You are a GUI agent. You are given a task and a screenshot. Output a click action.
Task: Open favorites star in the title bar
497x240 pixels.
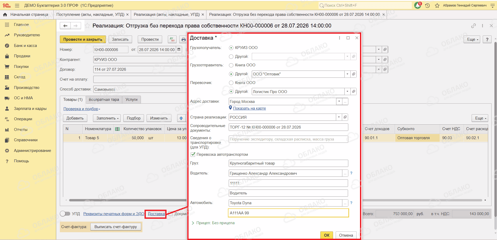[437, 5]
